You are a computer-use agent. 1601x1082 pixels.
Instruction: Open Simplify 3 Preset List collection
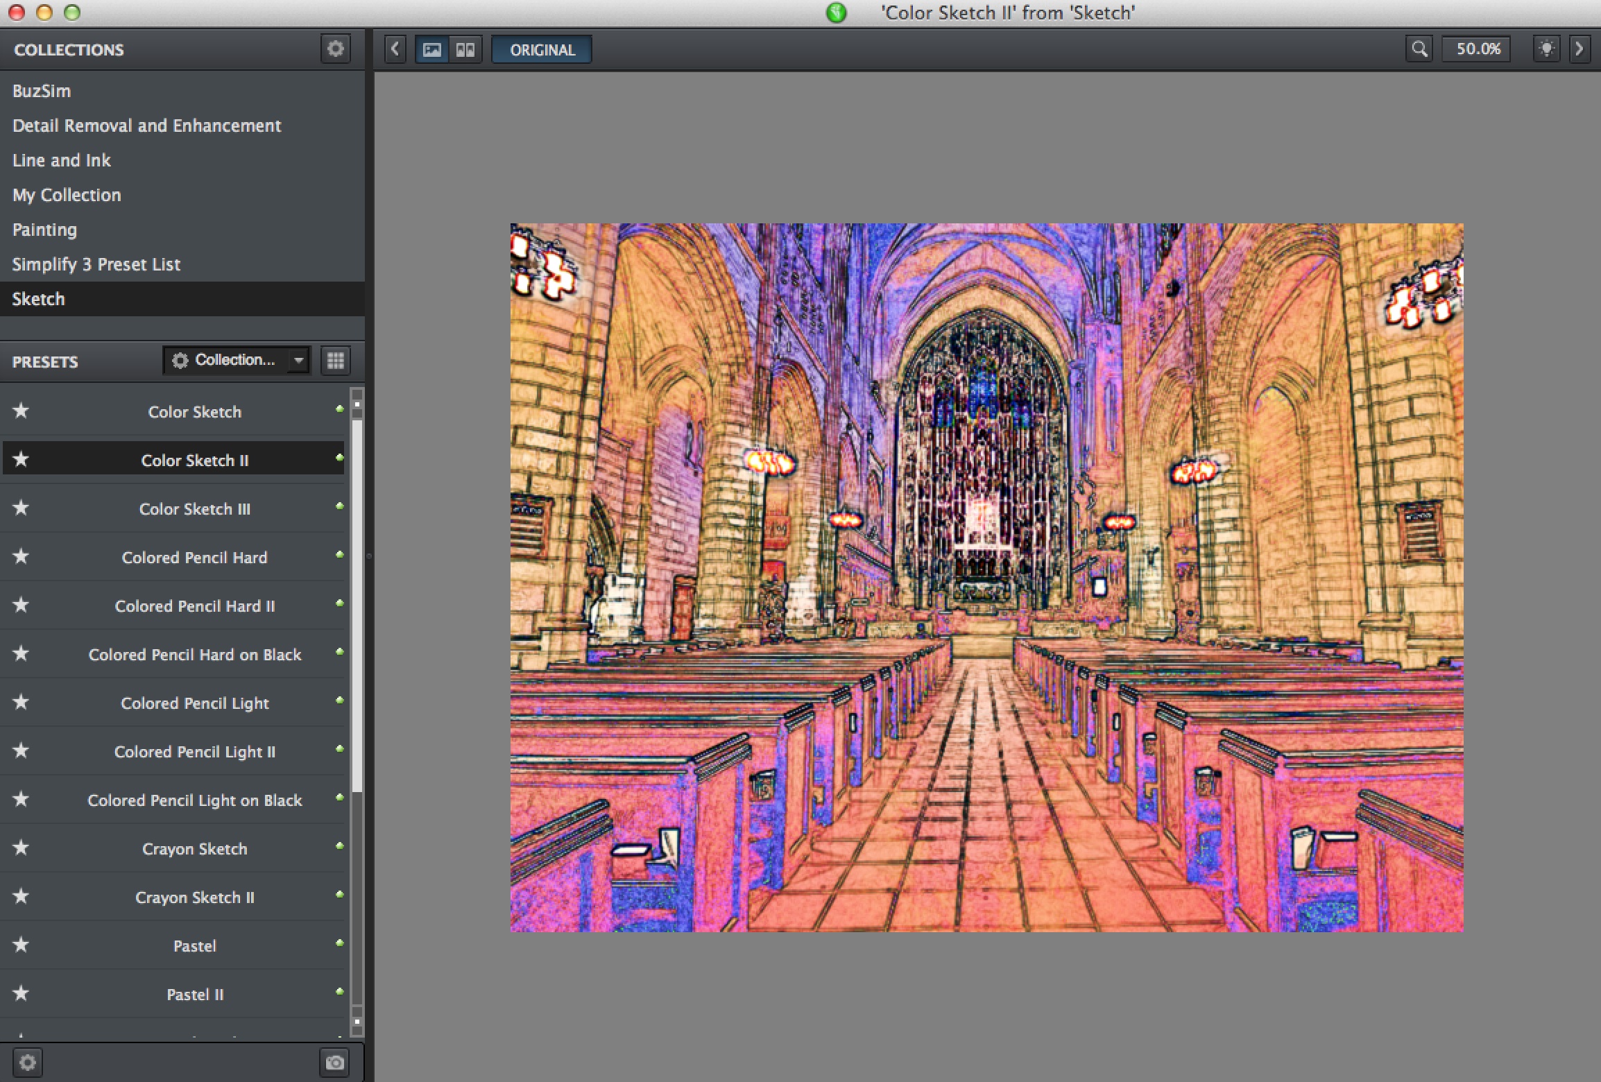point(182,264)
